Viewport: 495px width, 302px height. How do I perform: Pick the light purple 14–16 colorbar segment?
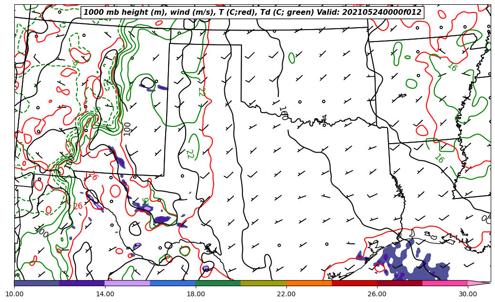(127, 283)
